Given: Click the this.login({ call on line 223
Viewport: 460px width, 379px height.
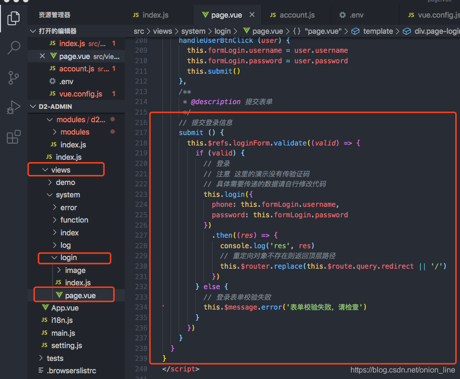Looking at the screenshot, I should point(228,194).
